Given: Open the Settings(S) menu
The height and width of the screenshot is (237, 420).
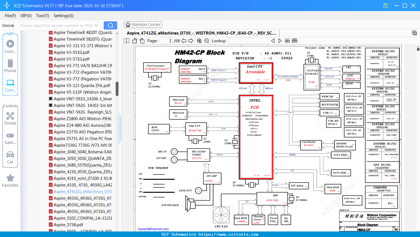Looking at the screenshot, I should [64, 16].
